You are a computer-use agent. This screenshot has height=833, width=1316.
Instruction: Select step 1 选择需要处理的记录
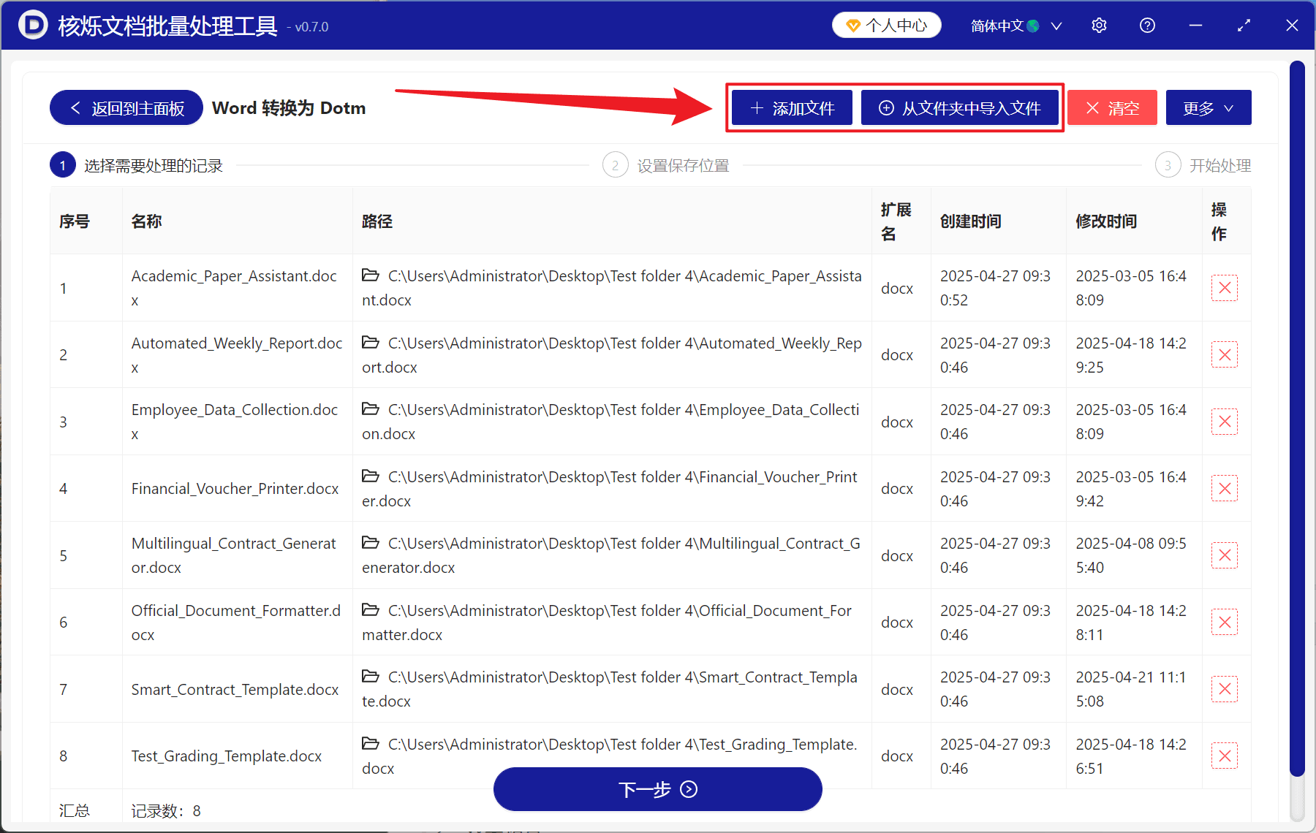[x=137, y=166]
